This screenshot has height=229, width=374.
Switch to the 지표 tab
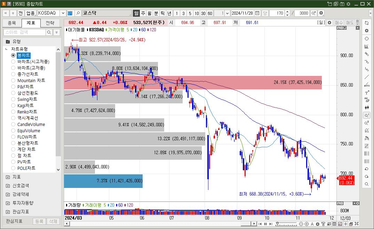[x=31, y=23]
